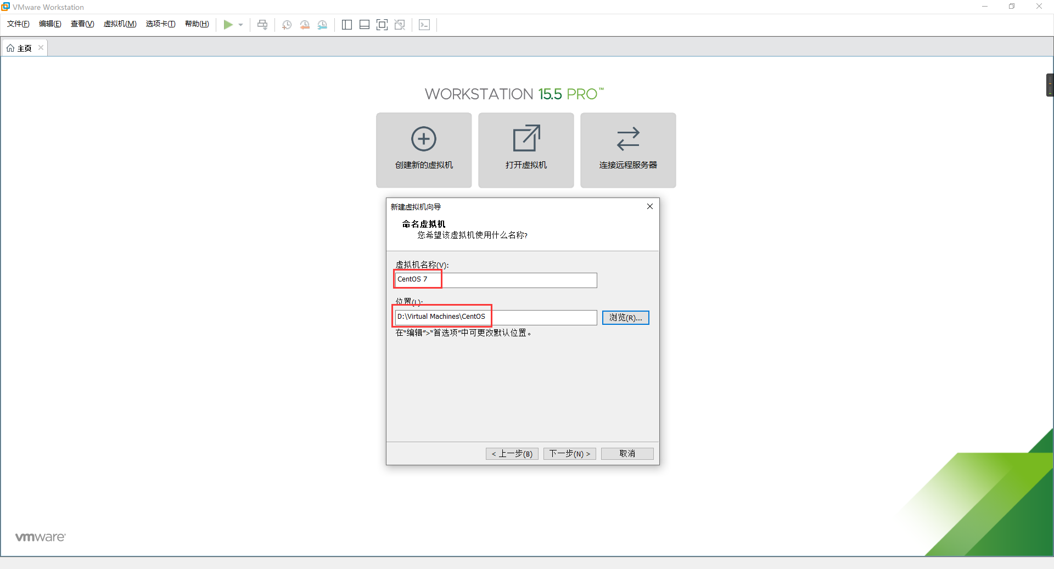Viewport: 1054px width, 569px height.
Task: Toggle the thumbnail bar view icon
Action: (x=365, y=25)
